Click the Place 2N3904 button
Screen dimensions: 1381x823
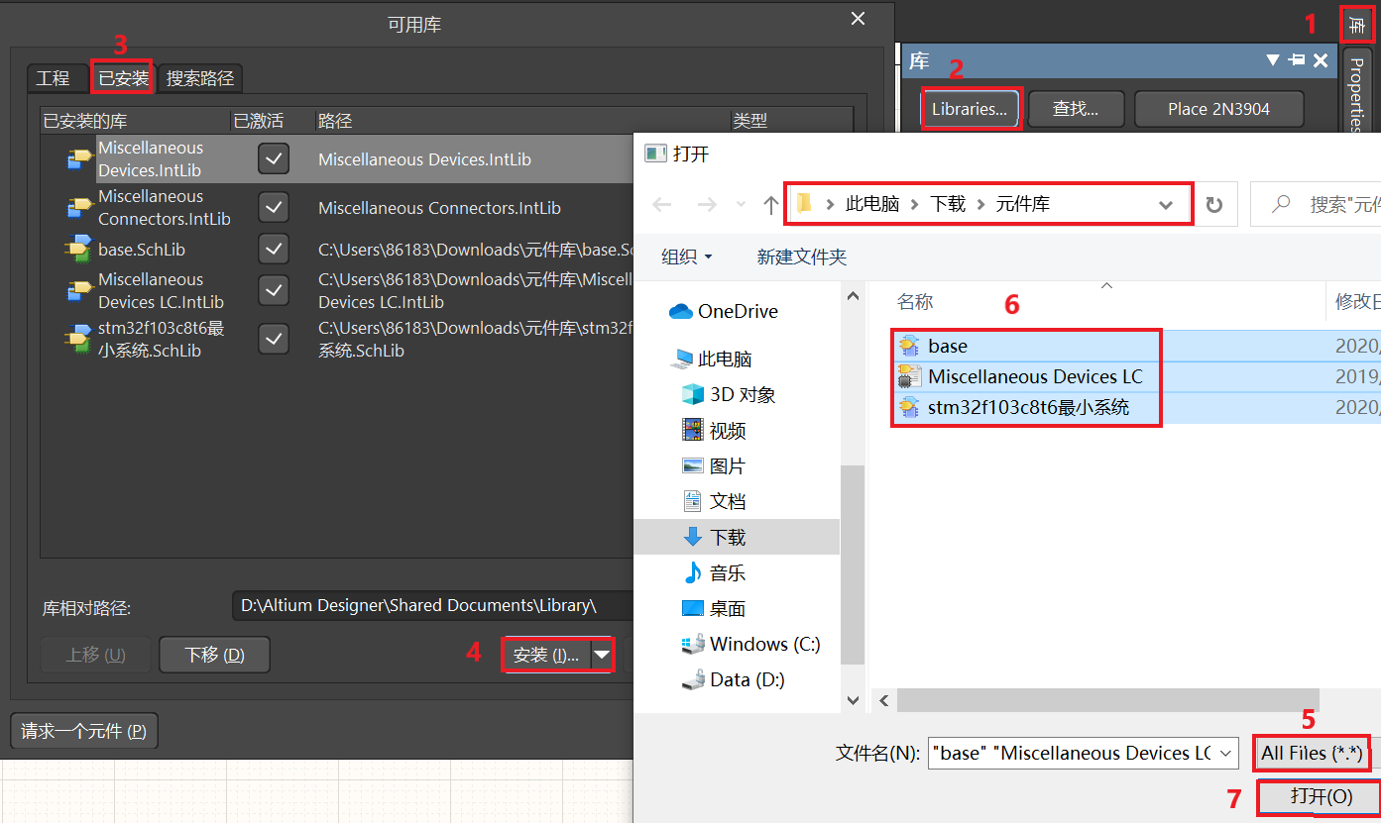[1218, 109]
